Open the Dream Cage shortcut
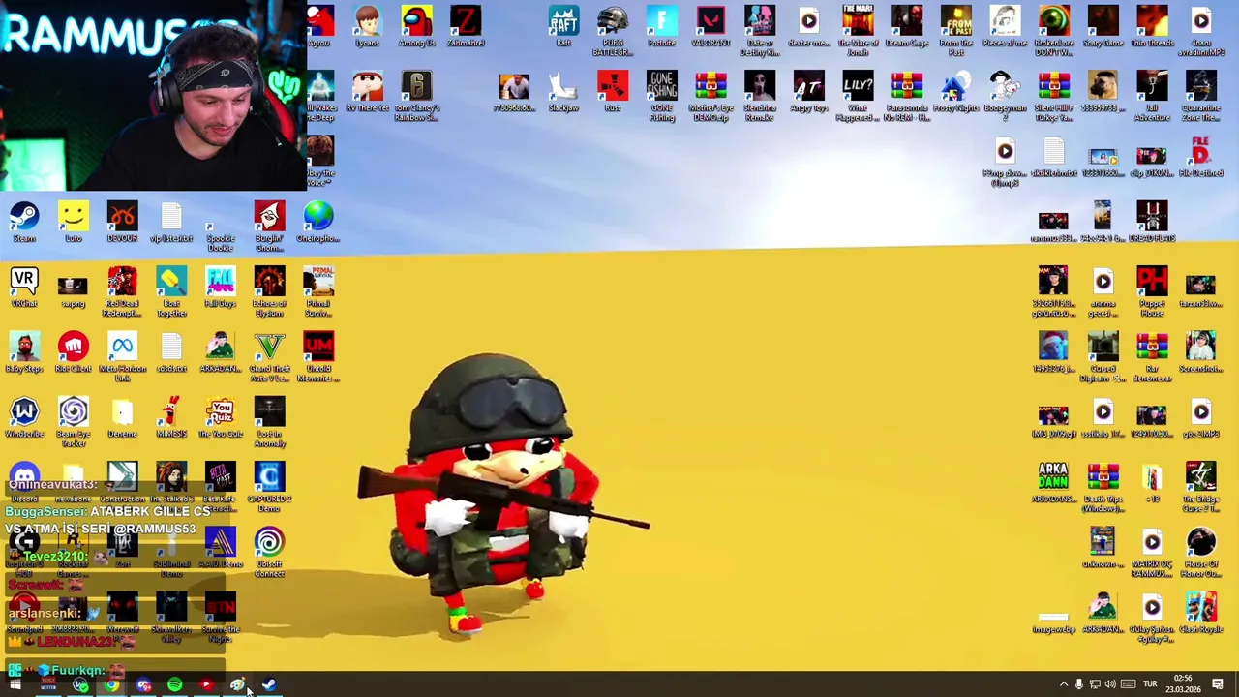The width and height of the screenshot is (1239, 697). pos(907,26)
